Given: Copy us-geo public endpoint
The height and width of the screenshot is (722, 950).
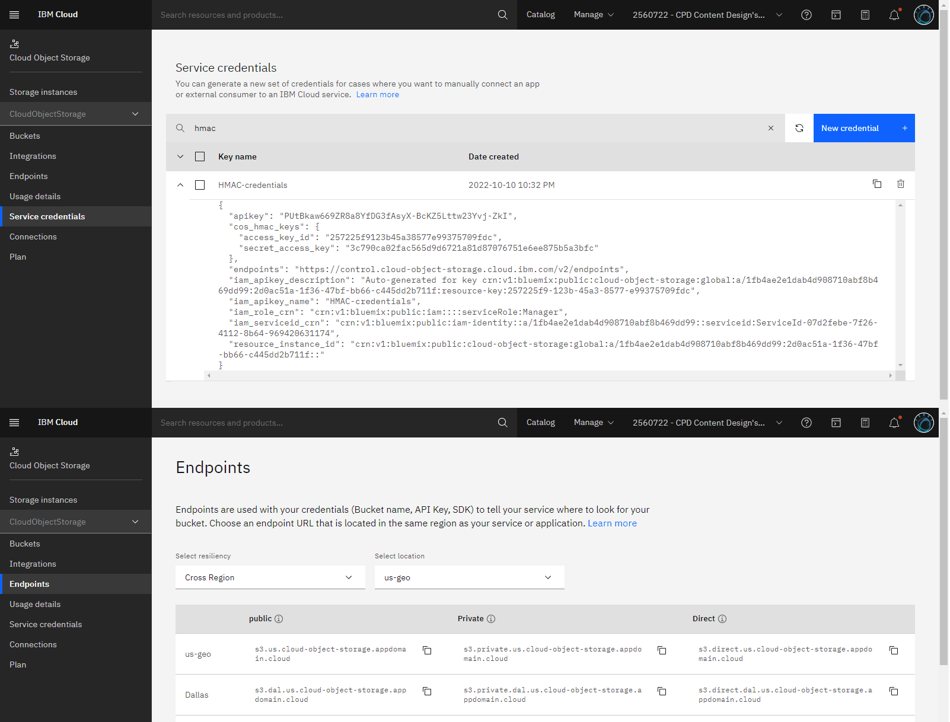Looking at the screenshot, I should click(426, 650).
